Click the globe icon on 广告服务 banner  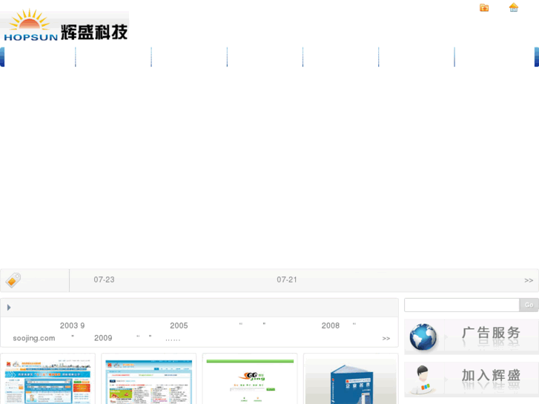(423, 337)
